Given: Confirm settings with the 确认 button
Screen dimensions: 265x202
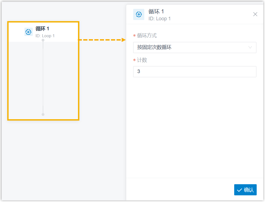Looking at the screenshot, I should click(x=245, y=190).
